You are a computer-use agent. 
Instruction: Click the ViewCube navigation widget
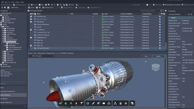click(x=155, y=68)
